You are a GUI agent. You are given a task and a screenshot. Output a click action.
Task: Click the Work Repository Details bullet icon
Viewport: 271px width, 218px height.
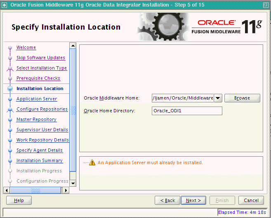tap(10, 140)
